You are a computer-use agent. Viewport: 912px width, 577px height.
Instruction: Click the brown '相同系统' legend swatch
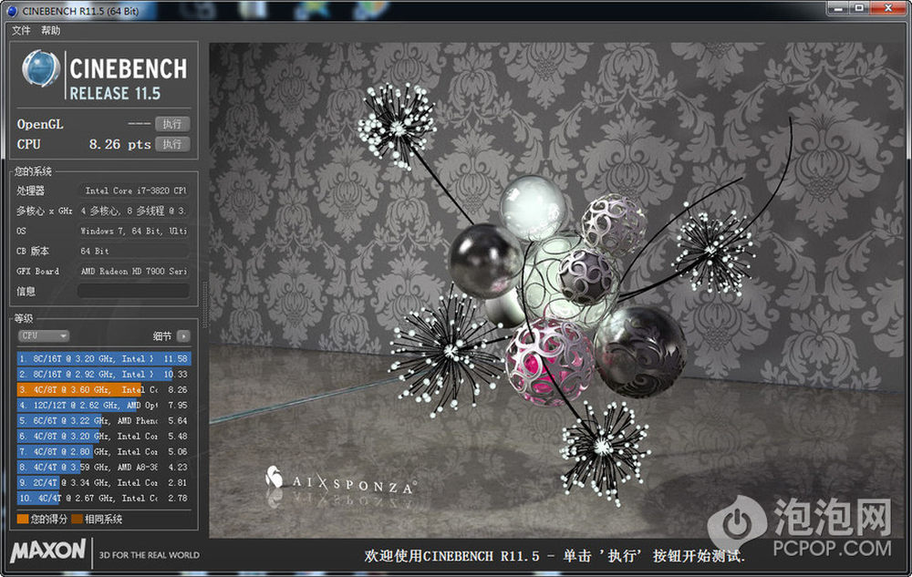(x=78, y=519)
